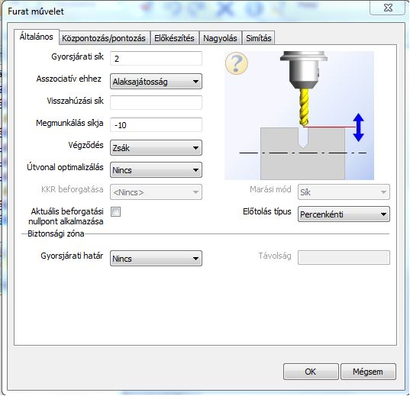Switch to the Központozás/pontozás tab

tap(104, 38)
